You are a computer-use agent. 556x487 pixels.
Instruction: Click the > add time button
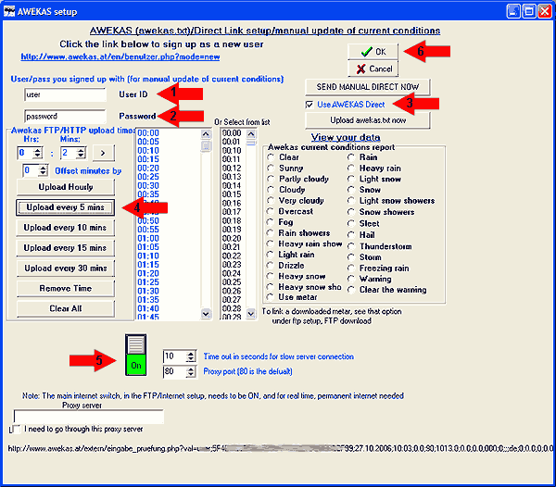pos(104,153)
